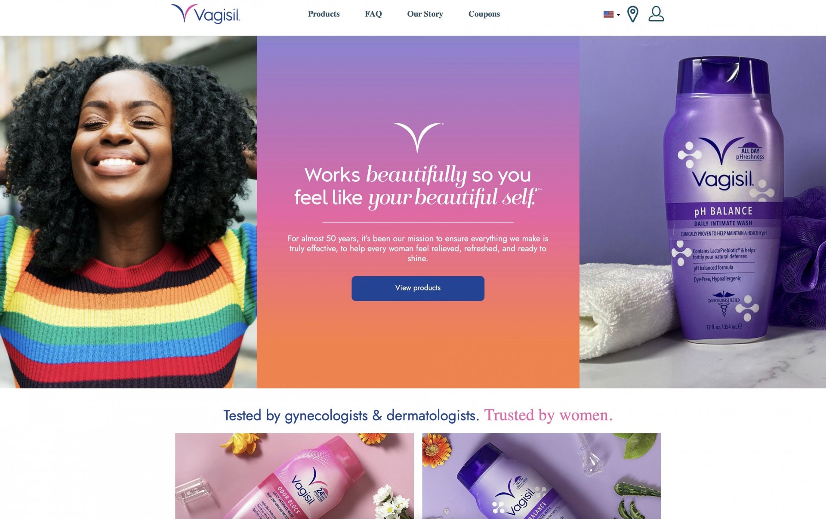The height and width of the screenshot is (519, 826).
Task: Open the pink Odor Block product tile
Action: pos(294,476)
